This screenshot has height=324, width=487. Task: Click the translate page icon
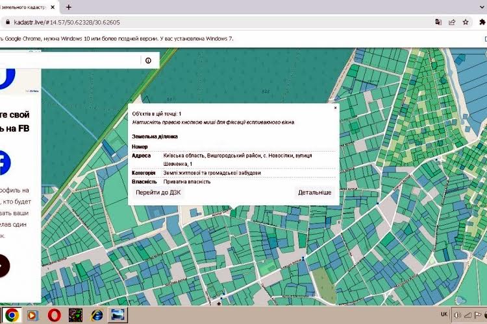(x=438, y=22)
